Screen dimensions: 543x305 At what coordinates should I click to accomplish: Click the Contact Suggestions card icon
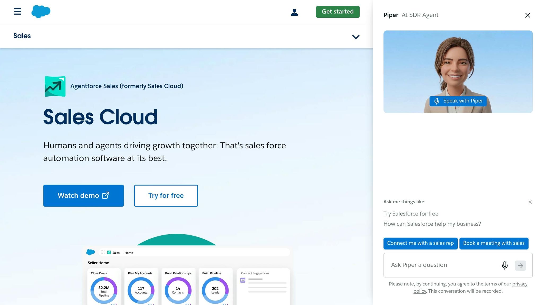[x=243, y=280]
